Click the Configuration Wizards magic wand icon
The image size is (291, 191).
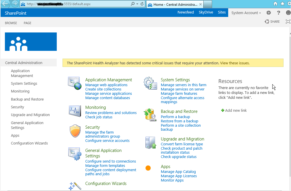pyautogui.click(x=75, y=186)
